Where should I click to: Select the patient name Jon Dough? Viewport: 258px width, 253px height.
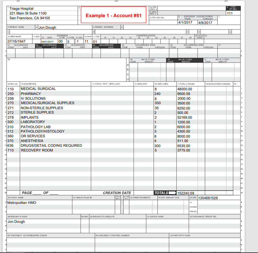[47, 27]
